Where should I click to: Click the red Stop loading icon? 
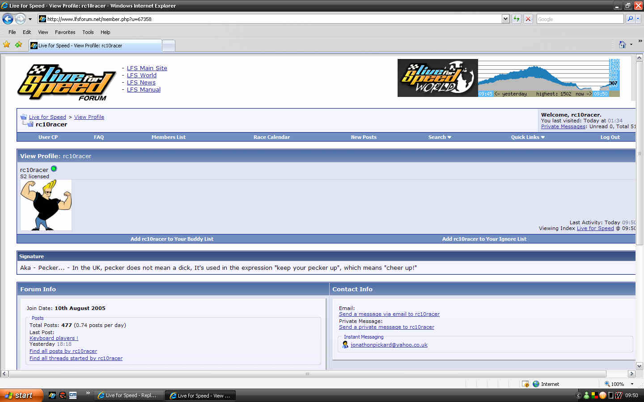[528, 19]
